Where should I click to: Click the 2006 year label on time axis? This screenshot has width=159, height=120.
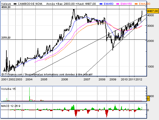point(64,79)
